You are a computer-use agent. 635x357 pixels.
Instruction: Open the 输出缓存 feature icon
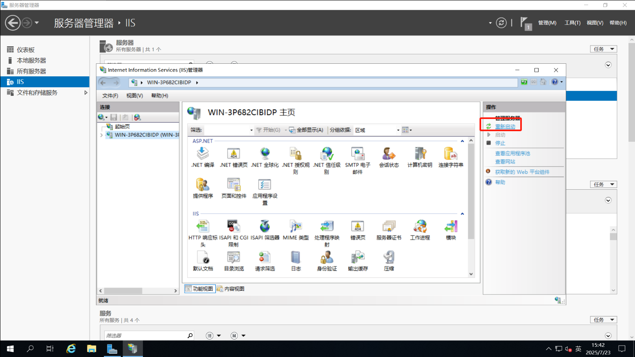tap(358, 257)
